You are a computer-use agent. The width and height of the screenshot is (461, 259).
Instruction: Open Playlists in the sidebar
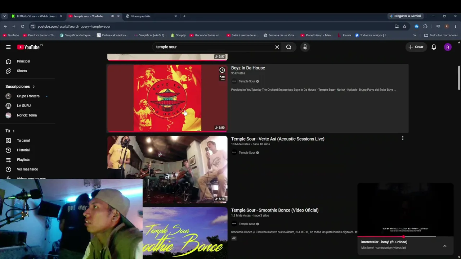point(23,160)
